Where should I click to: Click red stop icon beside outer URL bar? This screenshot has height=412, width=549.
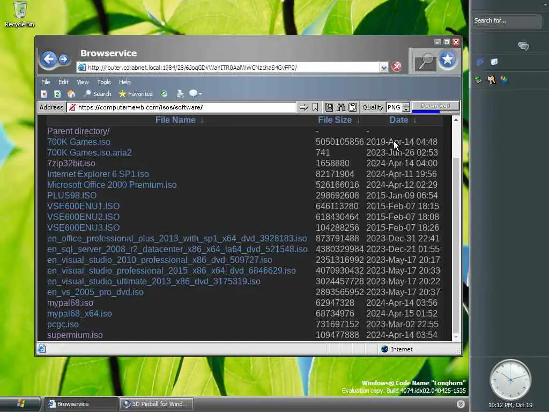point(396,67)
